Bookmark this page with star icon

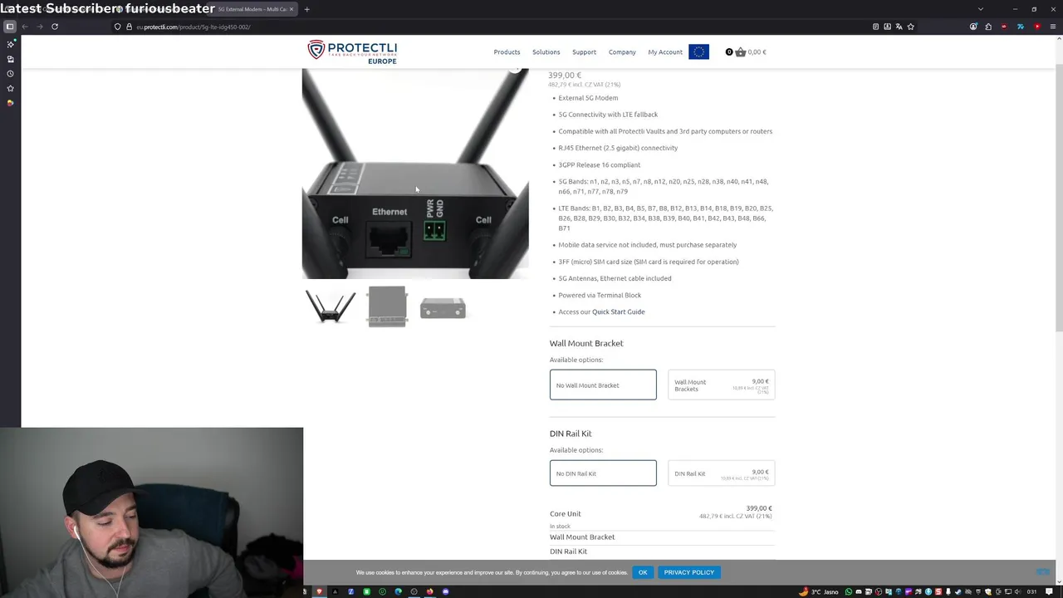pos(910,27)
